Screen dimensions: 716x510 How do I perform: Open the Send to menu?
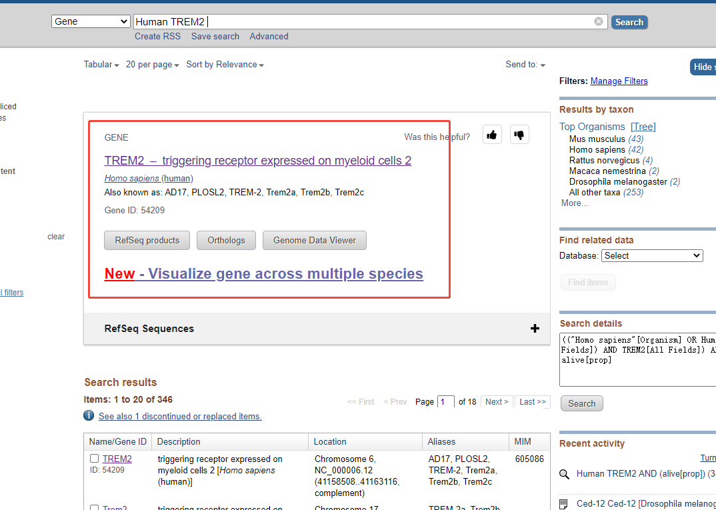(x=525, y=65)
